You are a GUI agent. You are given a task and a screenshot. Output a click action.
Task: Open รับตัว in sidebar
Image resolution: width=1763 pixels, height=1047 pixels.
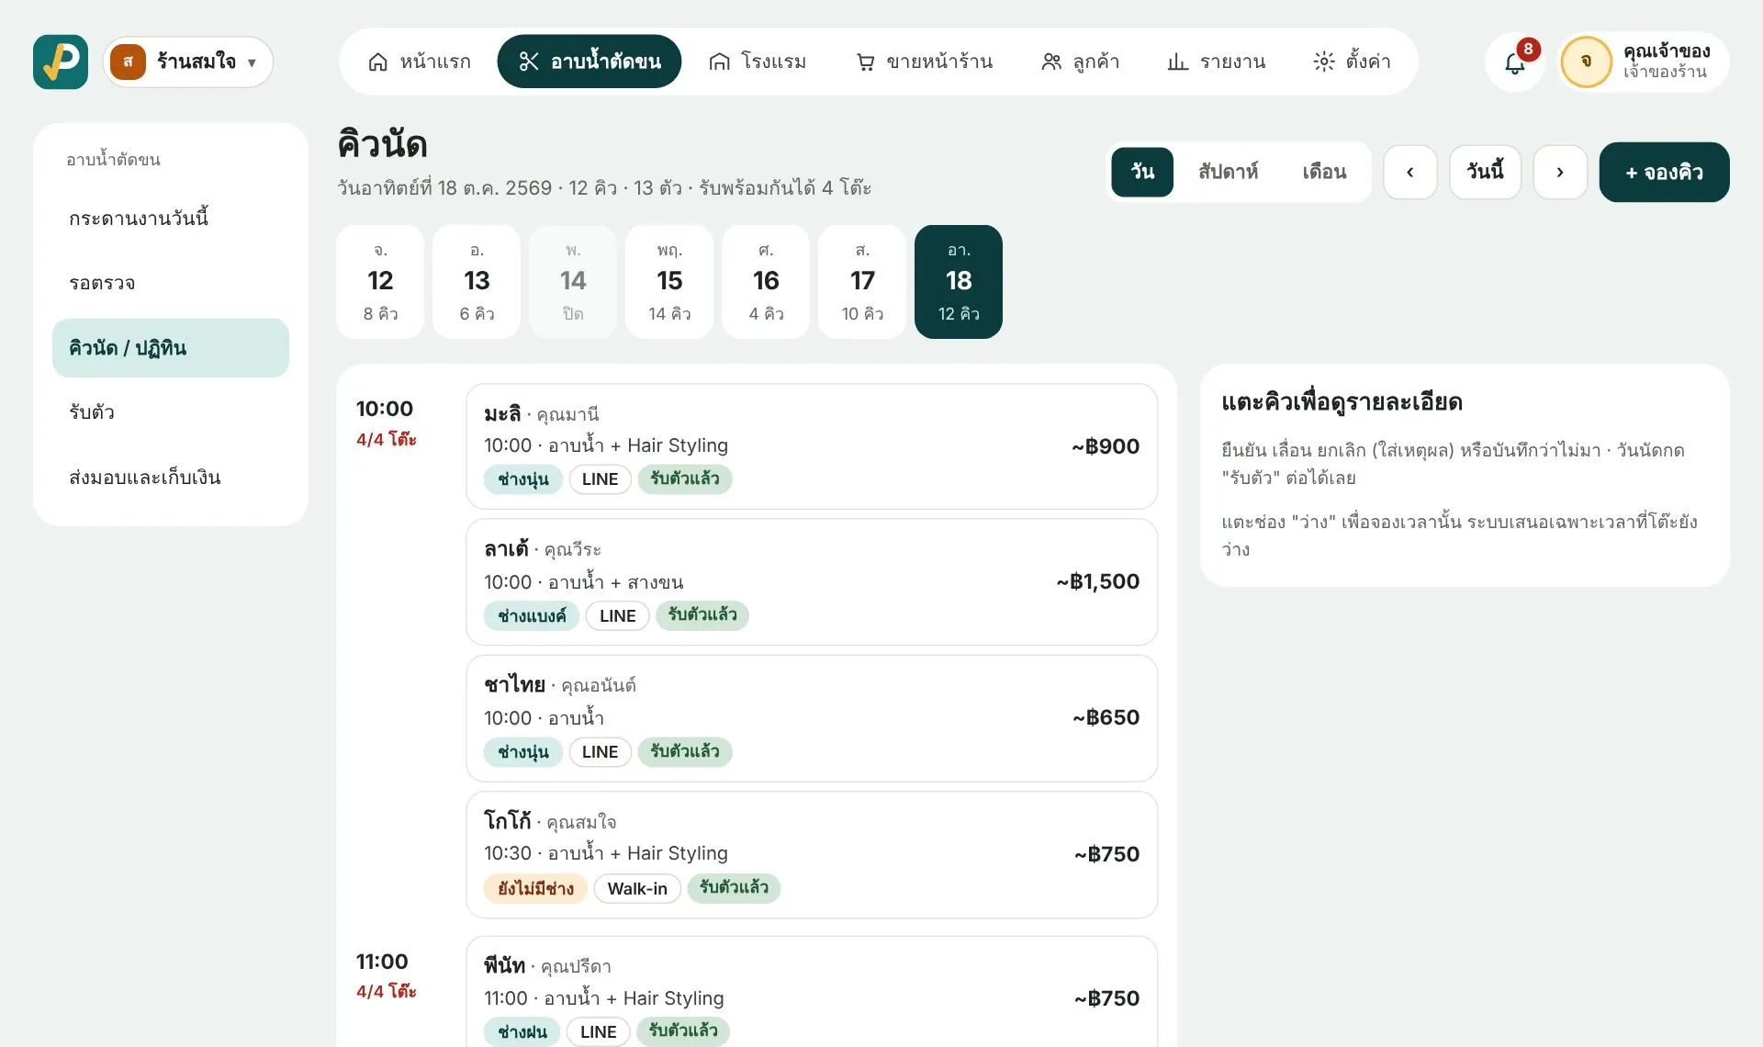[171, 412]
